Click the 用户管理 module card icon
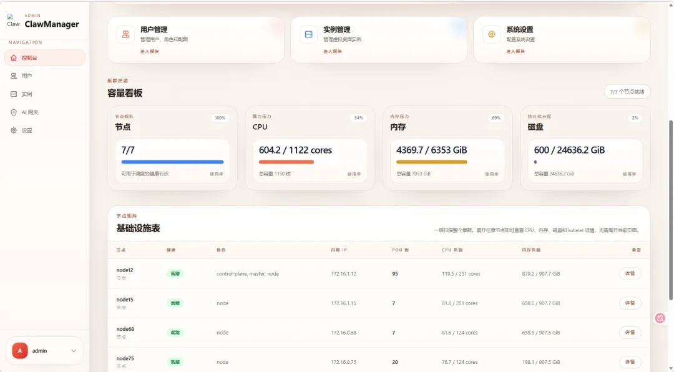The image size is (674, 372). 125,35
